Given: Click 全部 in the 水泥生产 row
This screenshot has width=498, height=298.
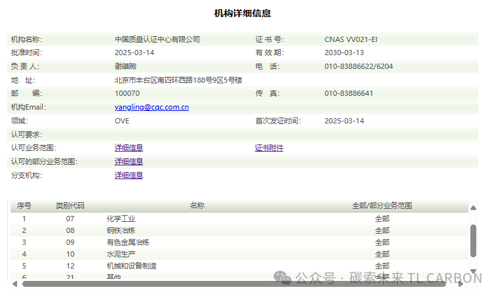Looking at the screenshot, I should 382,254.
